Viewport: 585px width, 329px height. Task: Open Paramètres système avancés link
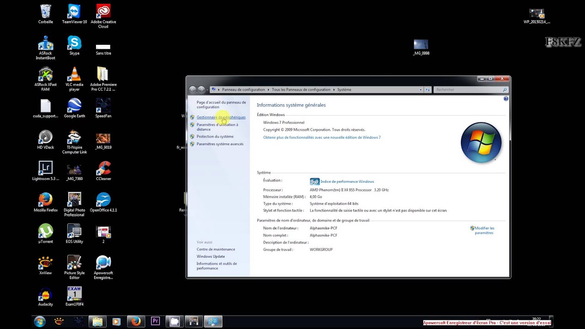point(220,144)
